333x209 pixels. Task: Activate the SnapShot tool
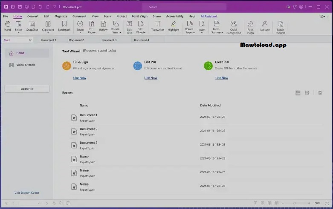click(x=32, y=26)
